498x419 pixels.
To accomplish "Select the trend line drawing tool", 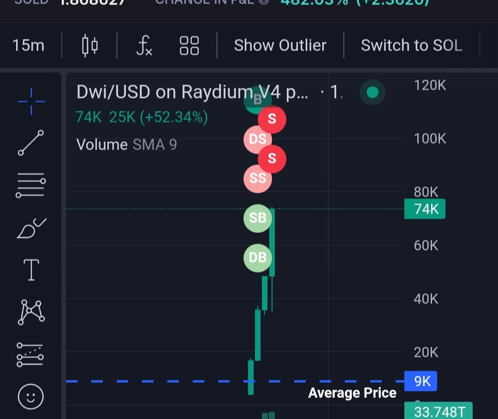I will tap(31, 142).
